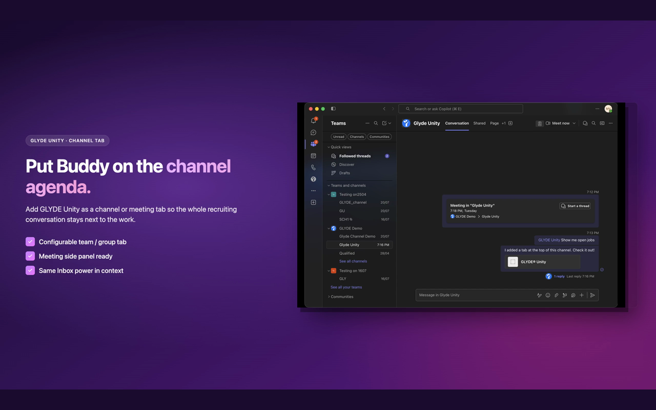Image resolution: width=656 pixels, height=410 pixels.
Task: Open the Meet now dropdown arrow
Action: pos(574,124)
